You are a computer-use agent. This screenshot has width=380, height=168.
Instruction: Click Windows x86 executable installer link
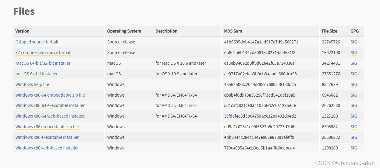coord(47,137)
